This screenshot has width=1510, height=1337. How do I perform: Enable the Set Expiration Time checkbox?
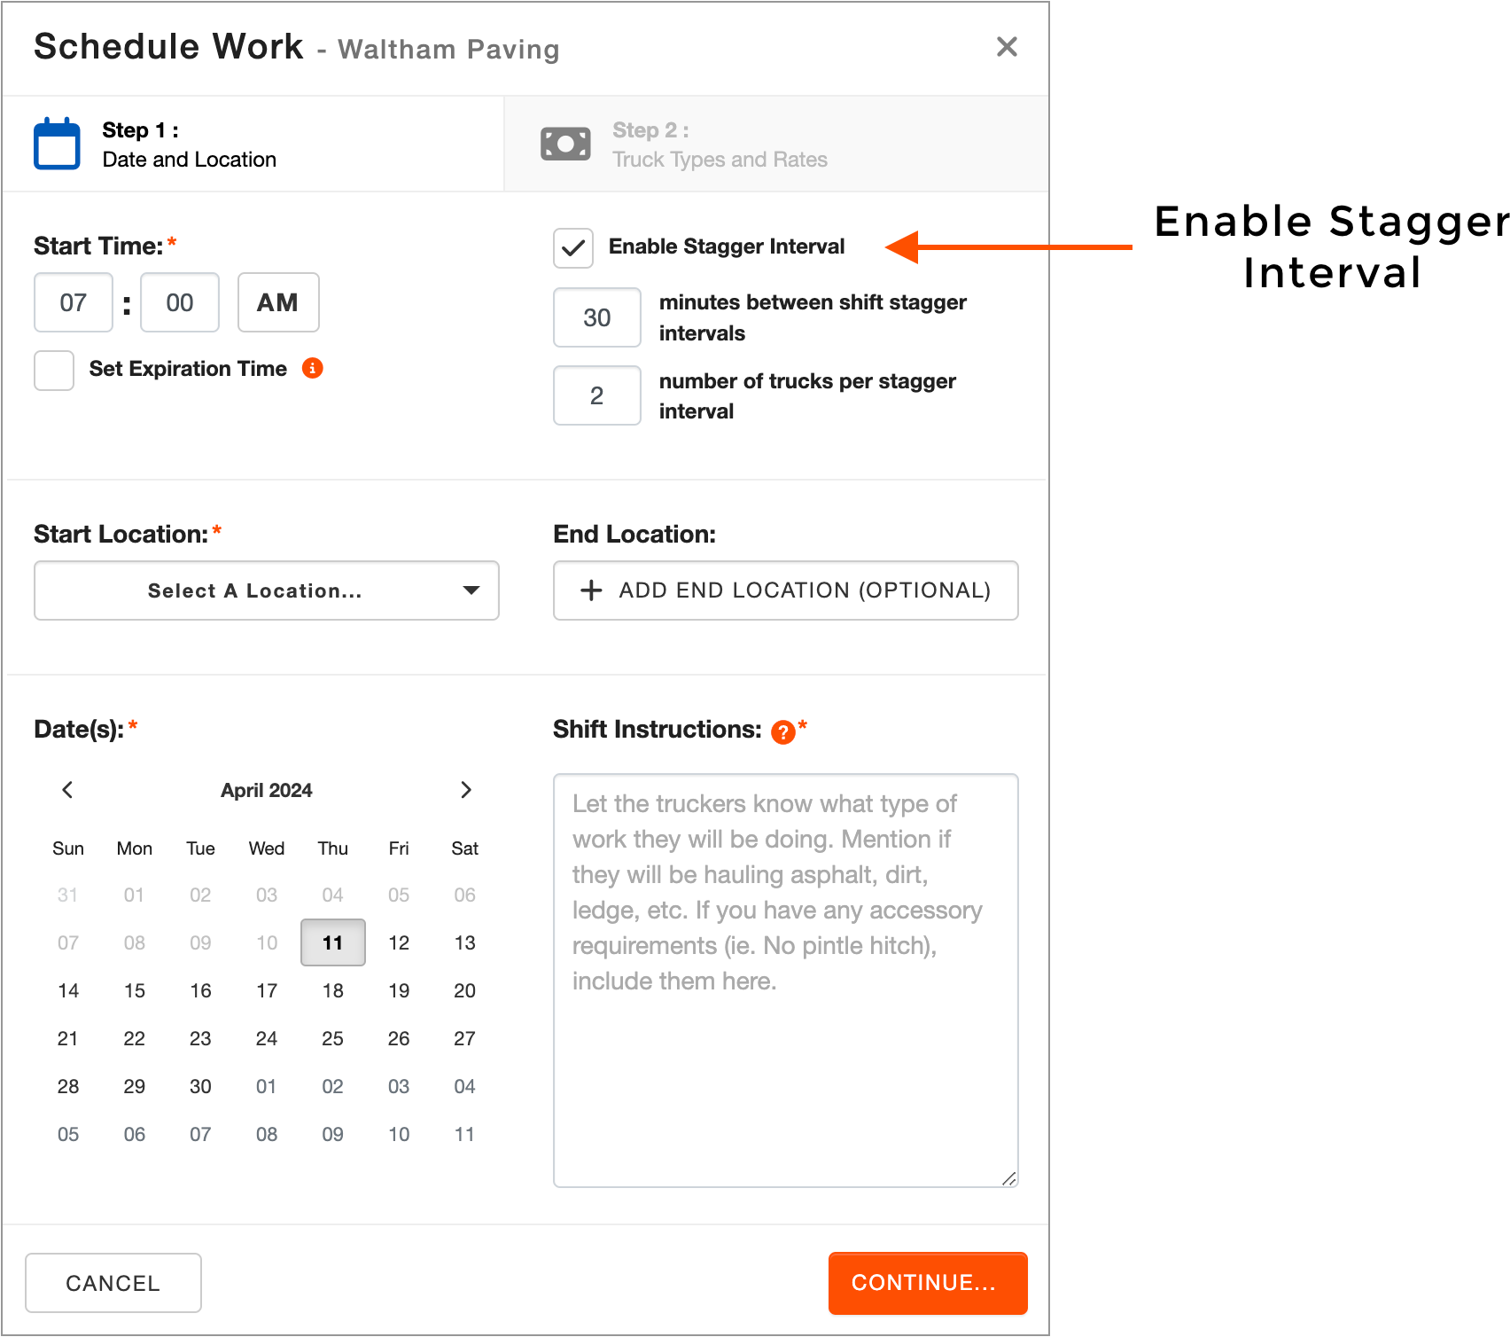click(54, 371)
